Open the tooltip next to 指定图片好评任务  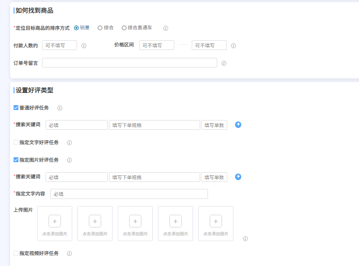(x=69, y=160)
